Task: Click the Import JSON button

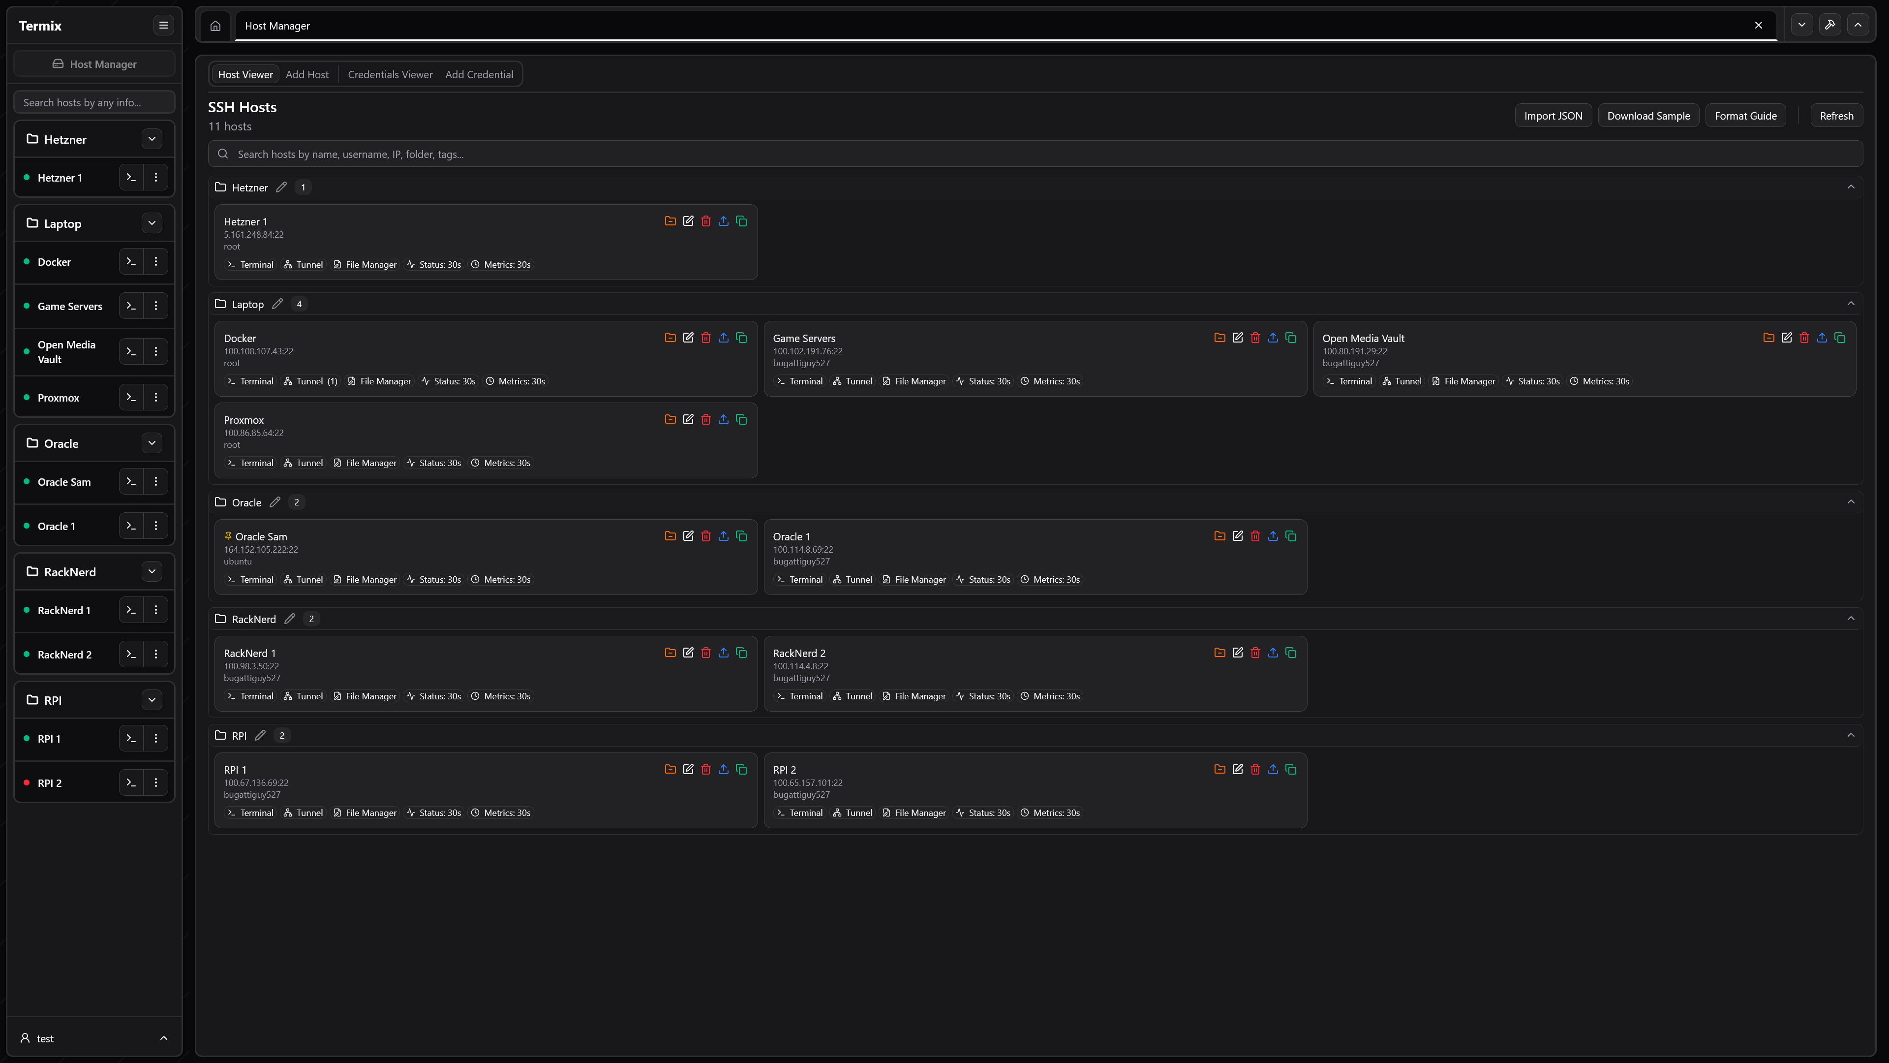Action: coord(1553,116)
